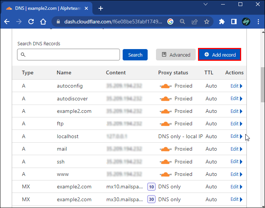Click the proxied cloud icon for ftp

pos(165,124)
